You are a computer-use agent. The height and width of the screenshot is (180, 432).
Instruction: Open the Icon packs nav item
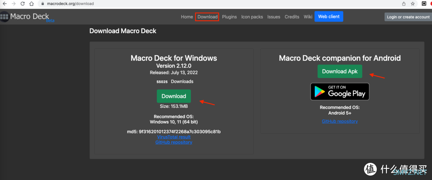252,17
